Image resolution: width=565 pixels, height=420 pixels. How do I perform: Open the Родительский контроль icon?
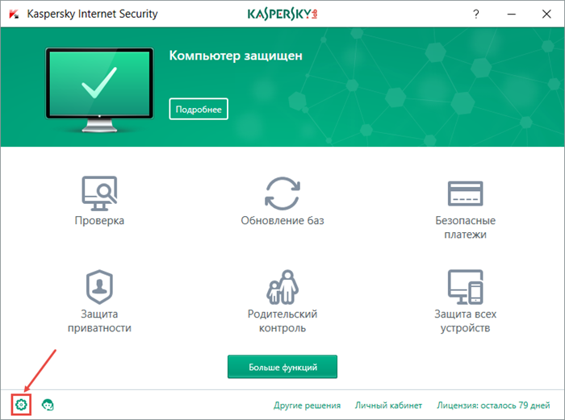282,286
